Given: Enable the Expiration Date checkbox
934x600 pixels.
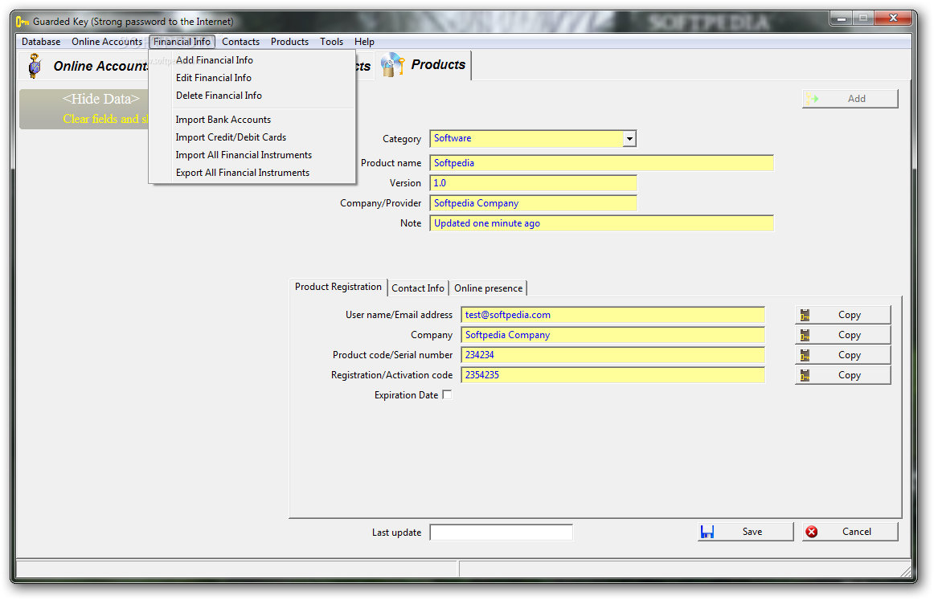Looking at the screenshot, I should click(x=448, y=394).
